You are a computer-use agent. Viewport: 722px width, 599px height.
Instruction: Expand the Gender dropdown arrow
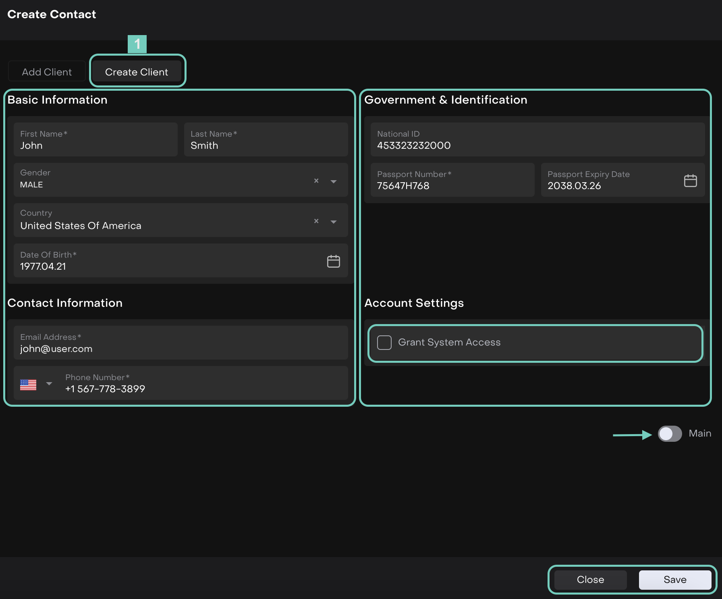pyautogui.click(x=334, y=181)
